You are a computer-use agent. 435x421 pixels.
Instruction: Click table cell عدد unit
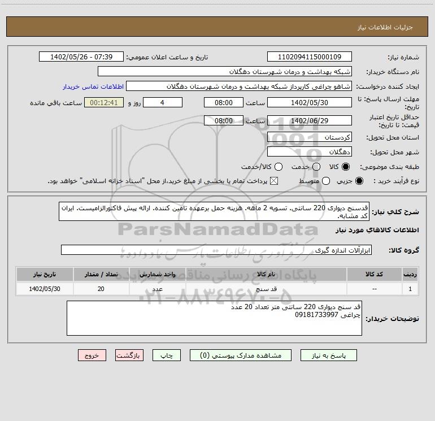click(x=157, y=289)
